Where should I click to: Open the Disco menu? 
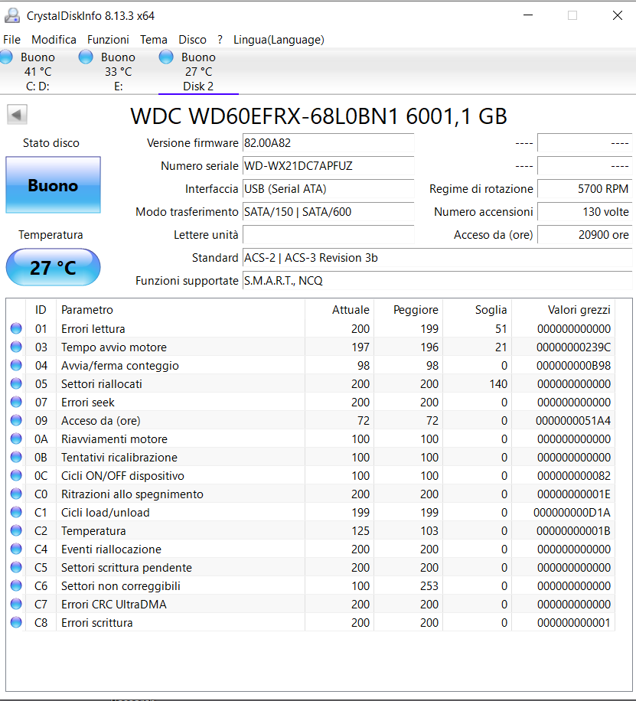(192, 40)
